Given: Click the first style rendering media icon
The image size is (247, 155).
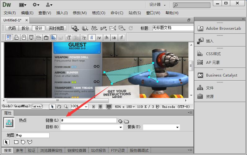Looking at the screenshot, I should coord(9,38).
